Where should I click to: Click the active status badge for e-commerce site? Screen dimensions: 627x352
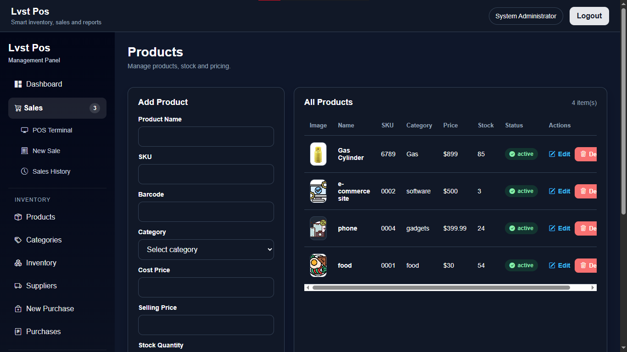click(x=521, y=191)
